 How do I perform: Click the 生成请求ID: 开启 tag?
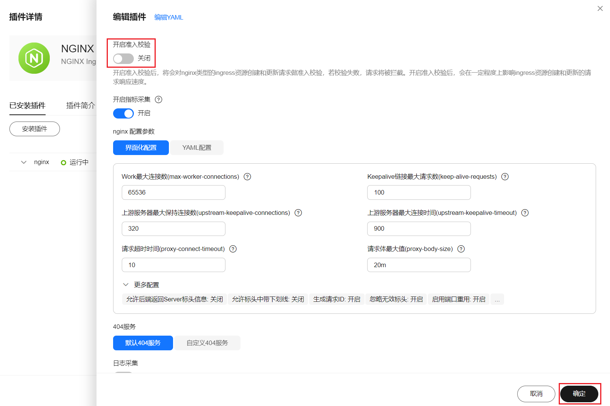click(x=337, y=300)
